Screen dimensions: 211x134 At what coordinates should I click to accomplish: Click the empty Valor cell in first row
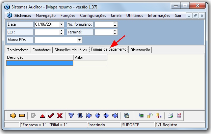pos(90,63)
